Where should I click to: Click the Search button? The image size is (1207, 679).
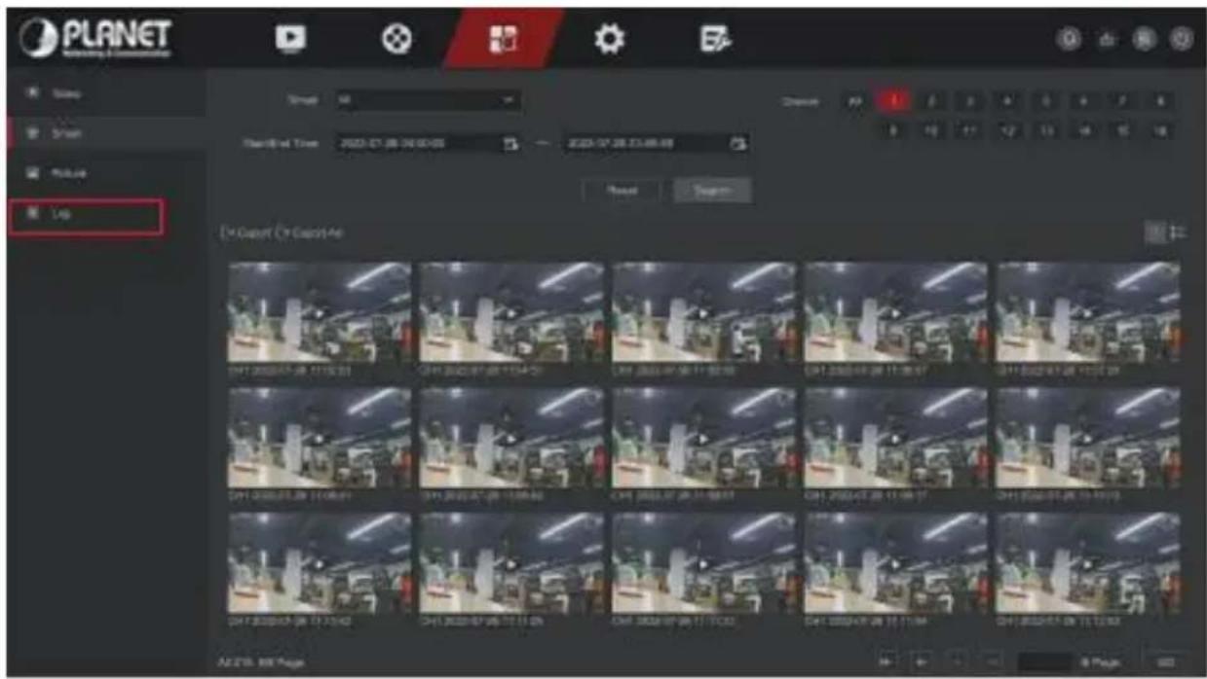click(712, 191)
